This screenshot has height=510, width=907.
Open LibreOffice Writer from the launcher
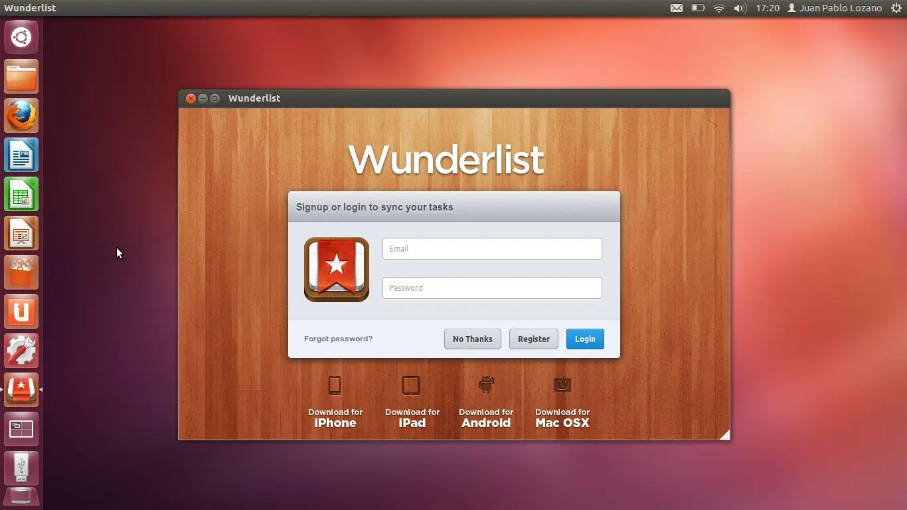click(x=21, y=155)
